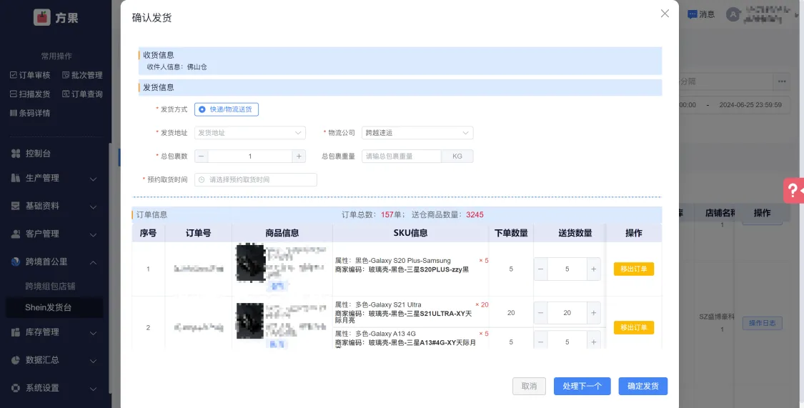
Task: Expand the 客户管理 menu
Action: (x=54, y=234)
